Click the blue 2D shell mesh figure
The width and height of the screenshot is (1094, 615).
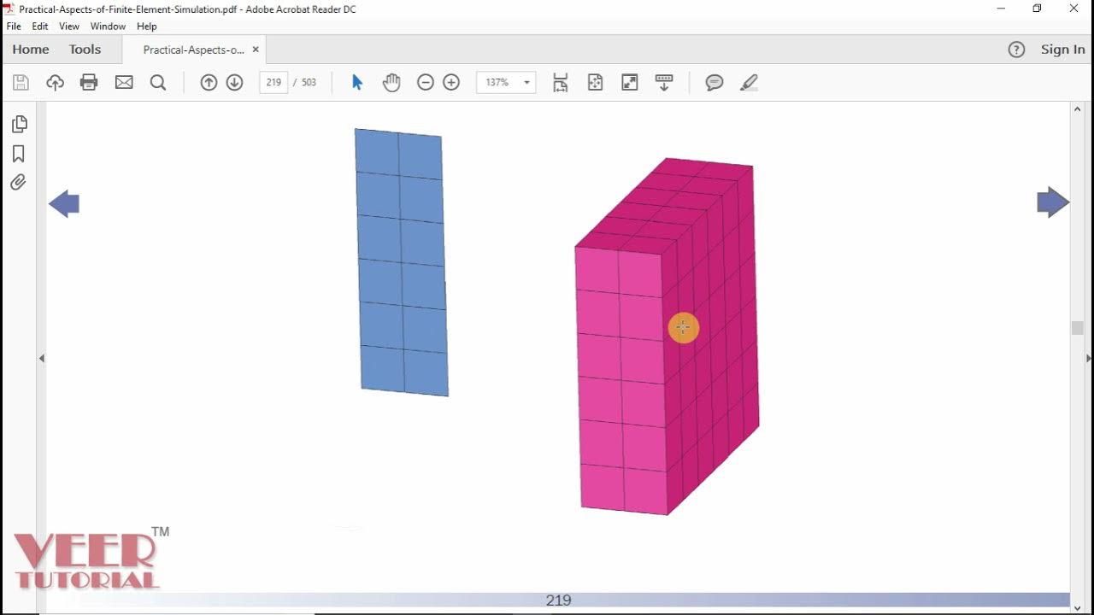402,262
